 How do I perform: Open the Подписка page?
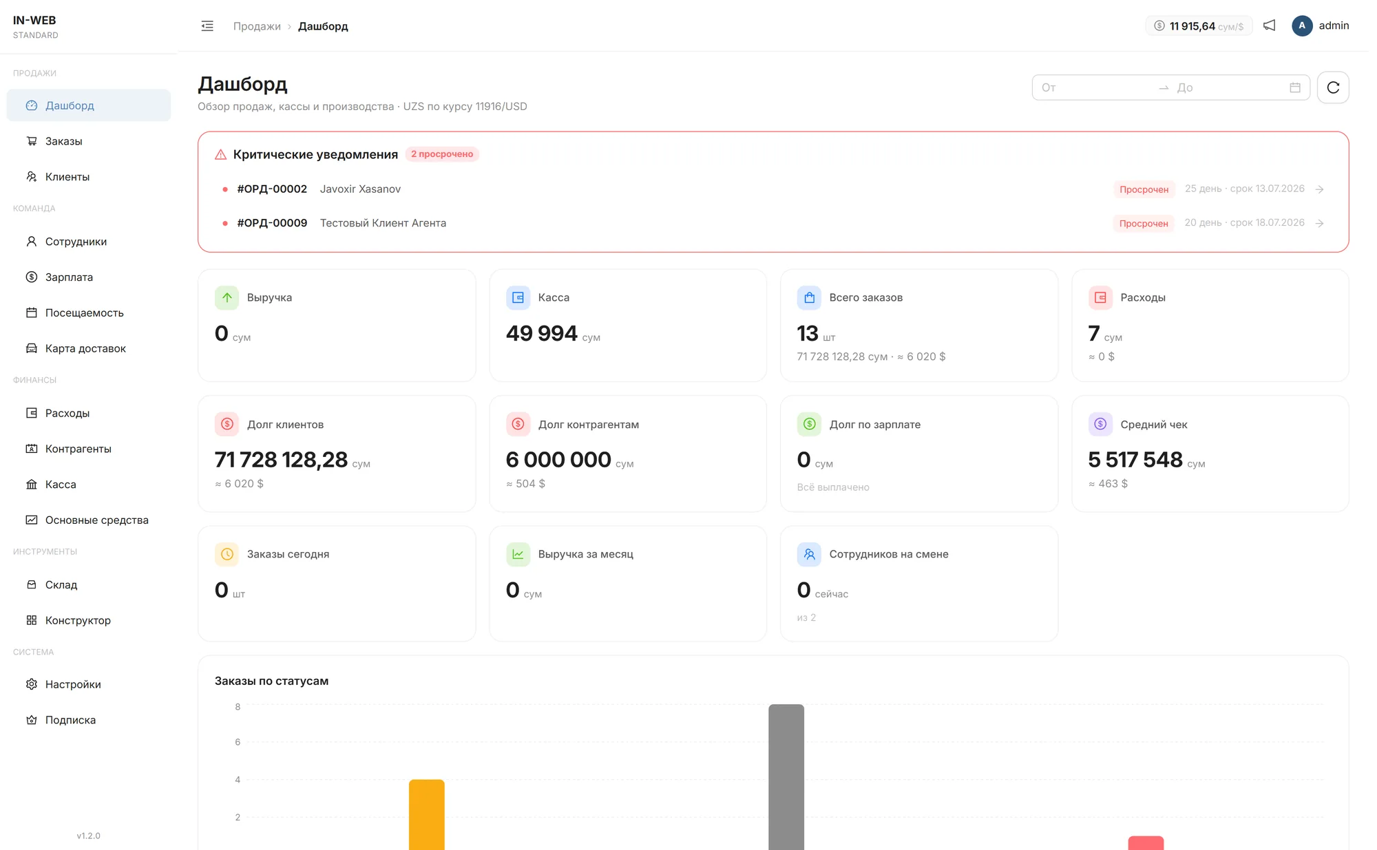pyautogui.click(x=89, y=720)
